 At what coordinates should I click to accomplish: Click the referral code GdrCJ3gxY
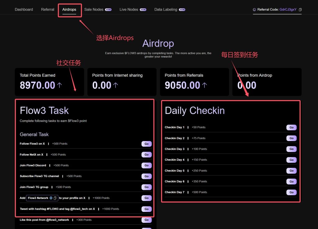tap(288, 10)
